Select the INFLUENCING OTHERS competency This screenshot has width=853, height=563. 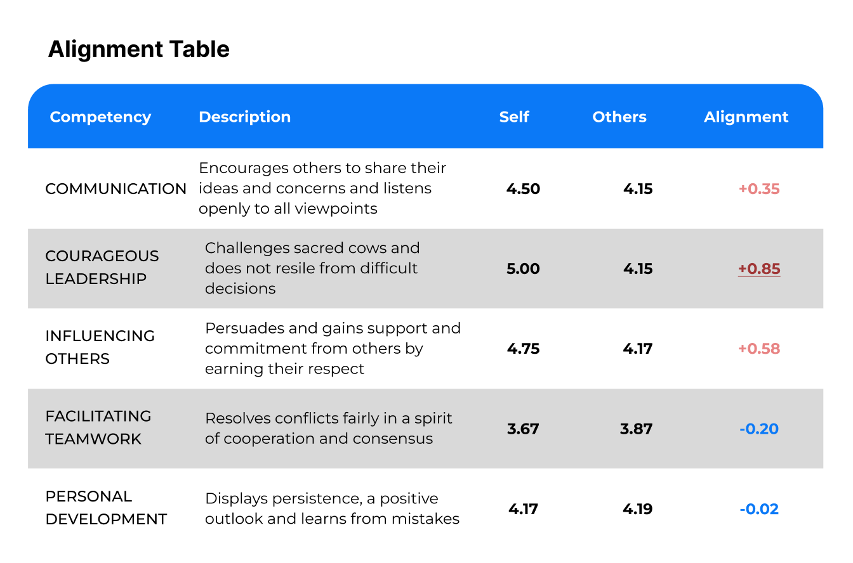pos(100,347)
